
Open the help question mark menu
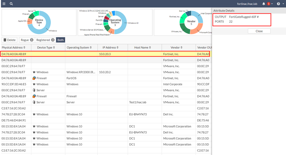click(278, 4)
